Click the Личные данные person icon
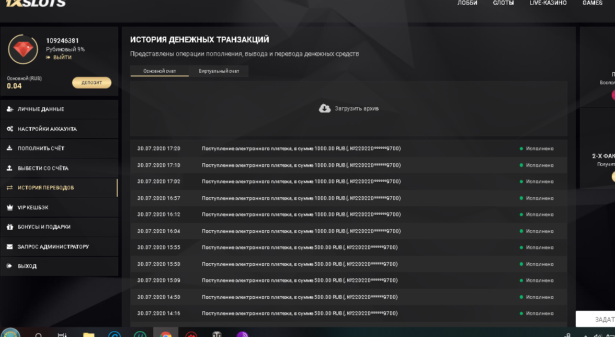This screenshot has width=615, height=337. tap(10, 109)
